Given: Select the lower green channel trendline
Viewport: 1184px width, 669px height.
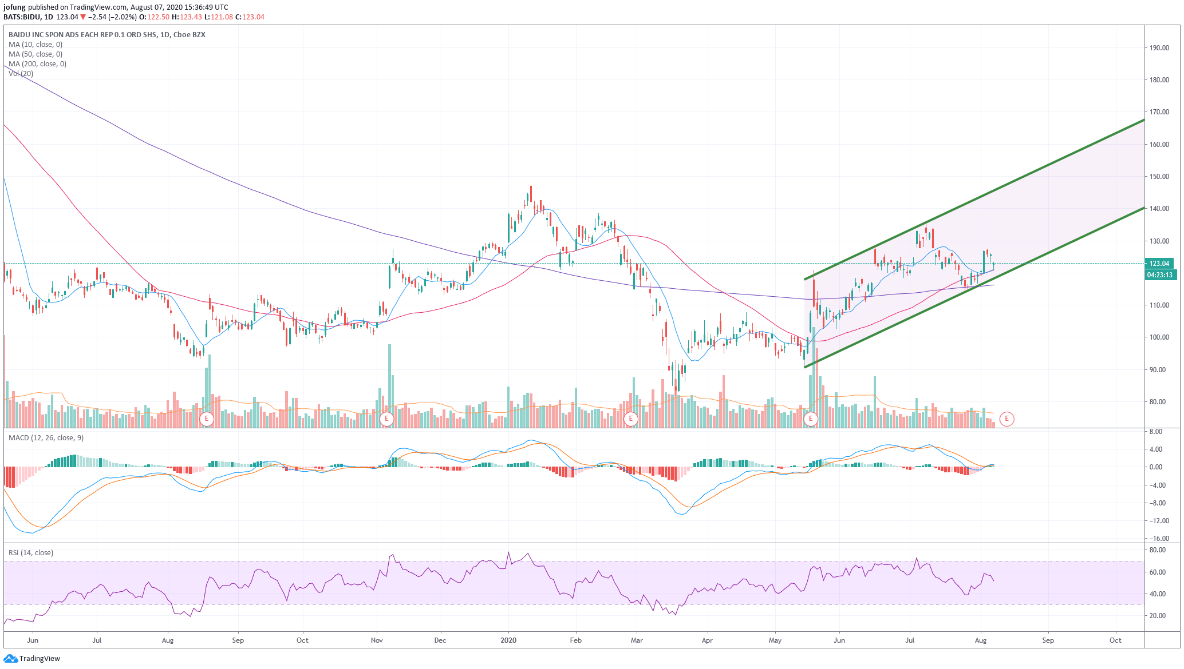Looking at the screenshot, I should 974,287.
